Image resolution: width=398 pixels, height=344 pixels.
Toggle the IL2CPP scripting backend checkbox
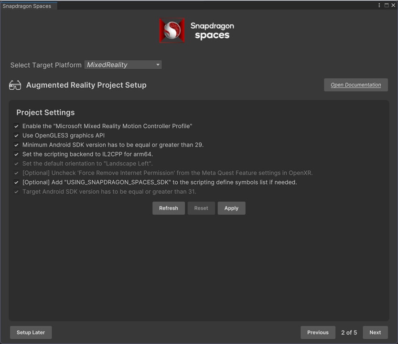(17, 154)
